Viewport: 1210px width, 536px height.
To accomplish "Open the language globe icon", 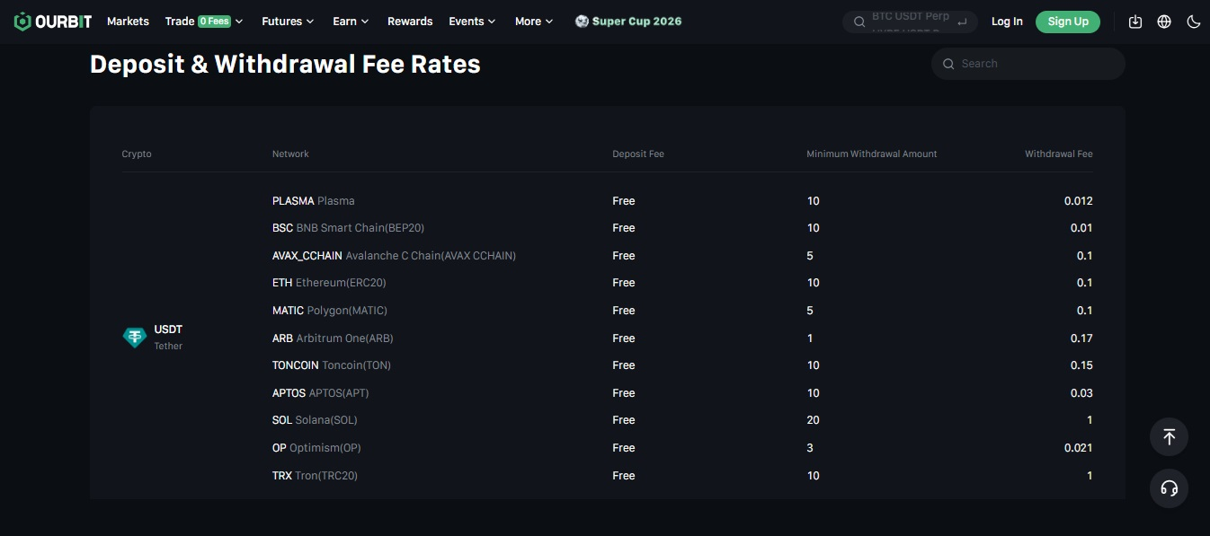I will click(1164, 22).
